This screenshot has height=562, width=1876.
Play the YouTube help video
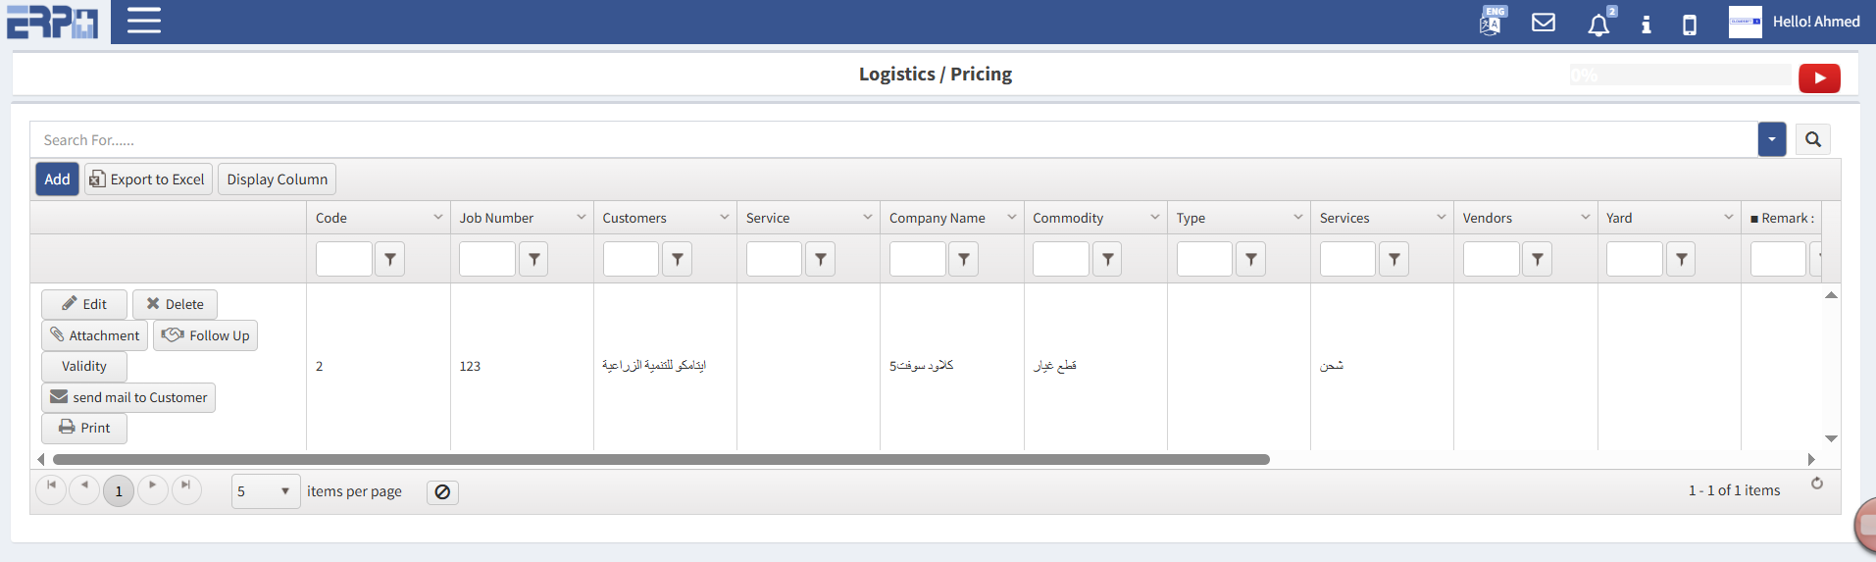(1819, 78)
